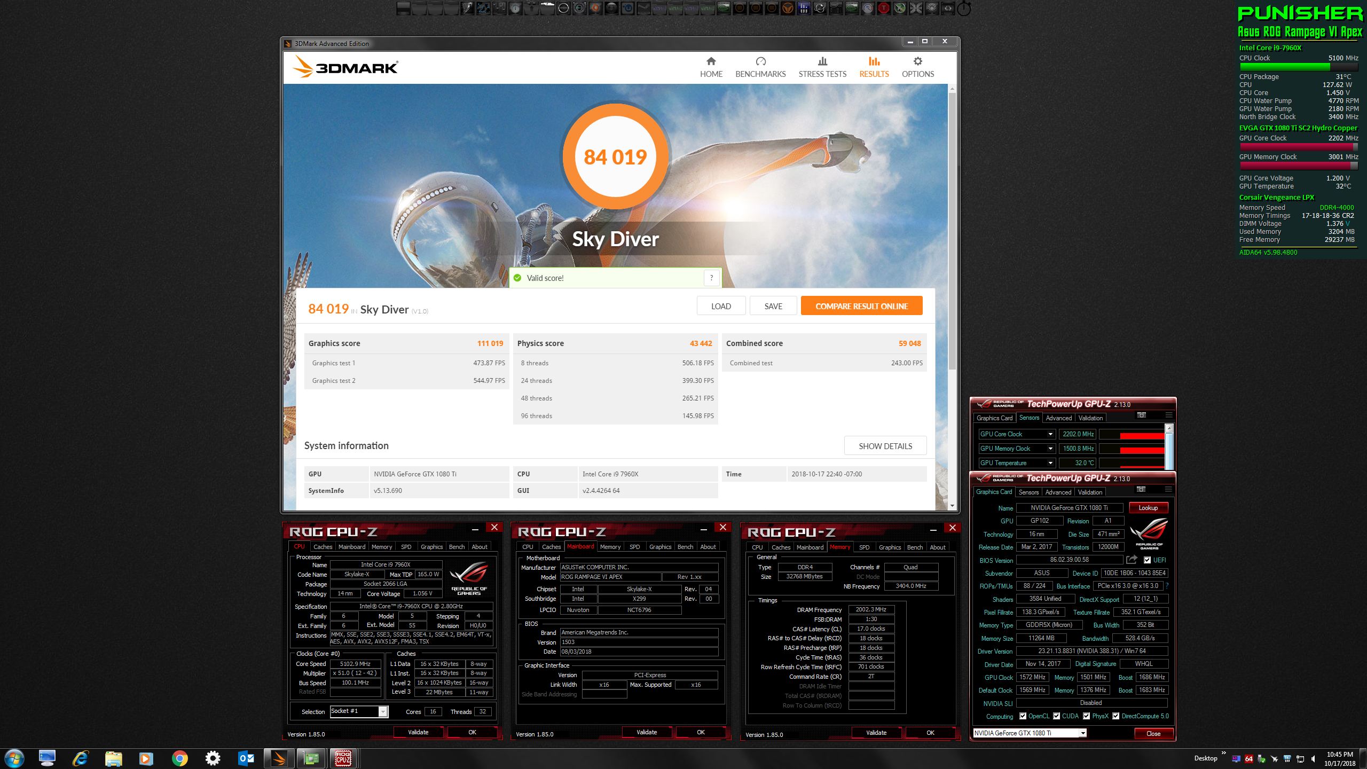Switch to Caches tab in the left CPU-Z window
Screen dimensions: 1367x769
pyautogui.click(x=323, y=547)
